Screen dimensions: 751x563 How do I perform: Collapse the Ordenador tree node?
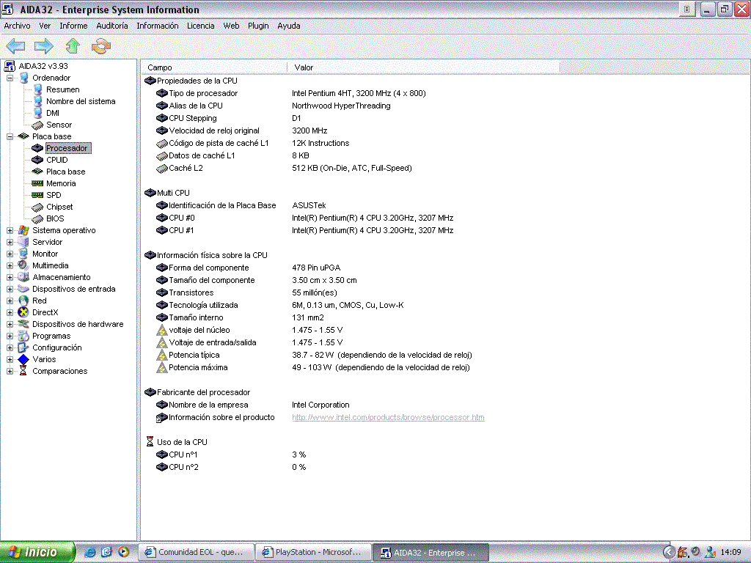pyautogui.click(x=10, y=78)
